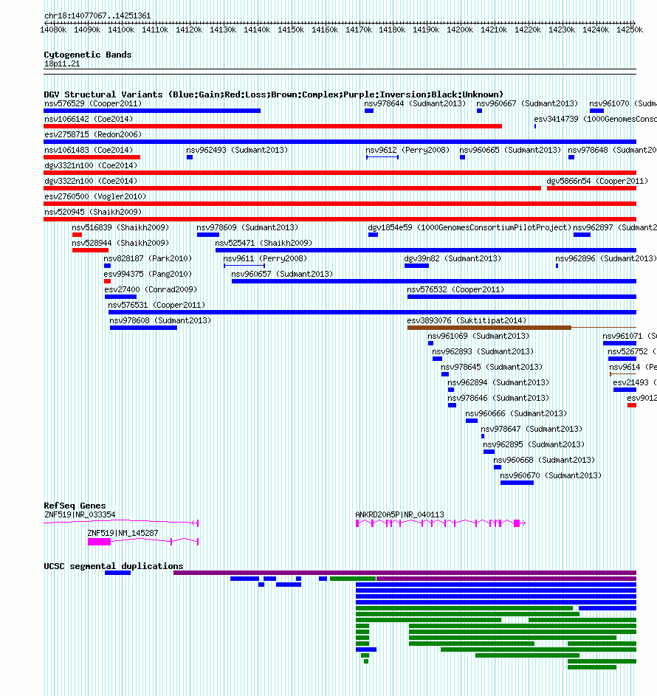The image size is (657, 696).
Task: Click ZNF519|NM_145287 gene label
Action: (123, 533)
